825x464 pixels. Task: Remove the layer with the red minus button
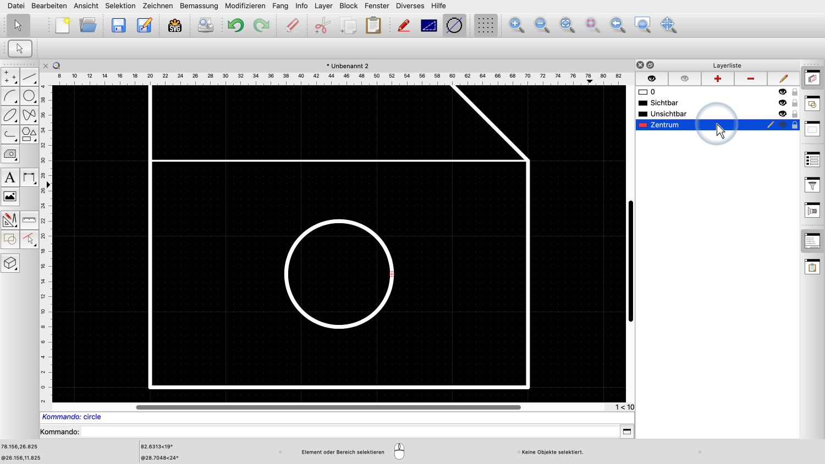[x=751, y=79]
